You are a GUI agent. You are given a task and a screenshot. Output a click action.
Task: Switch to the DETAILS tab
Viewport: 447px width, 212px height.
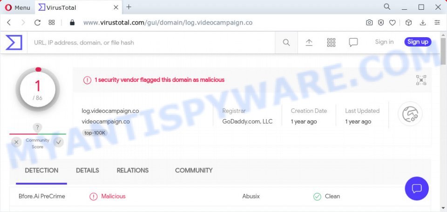pos(88,171)
